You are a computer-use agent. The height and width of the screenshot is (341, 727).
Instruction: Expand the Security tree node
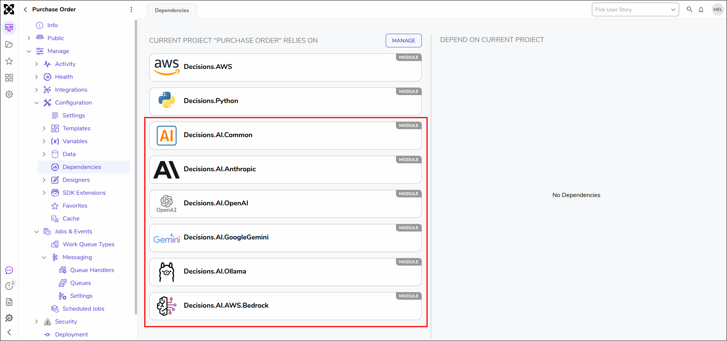pyautogui.click(x=36, y=322)
